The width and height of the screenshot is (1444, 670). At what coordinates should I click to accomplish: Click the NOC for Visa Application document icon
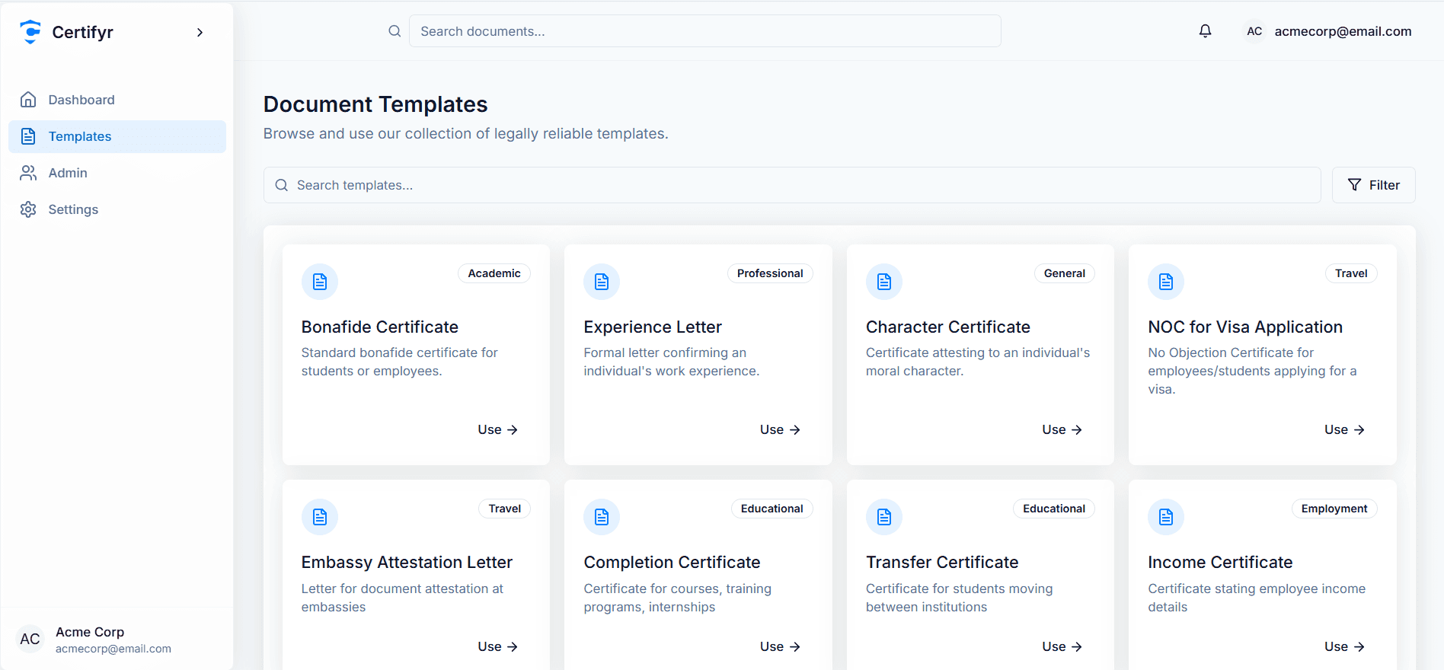(x=1166, y=282)
